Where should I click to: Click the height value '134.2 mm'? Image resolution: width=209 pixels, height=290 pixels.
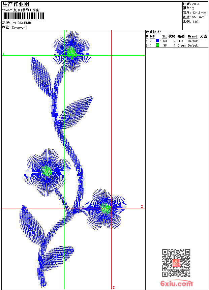point(199,13)
